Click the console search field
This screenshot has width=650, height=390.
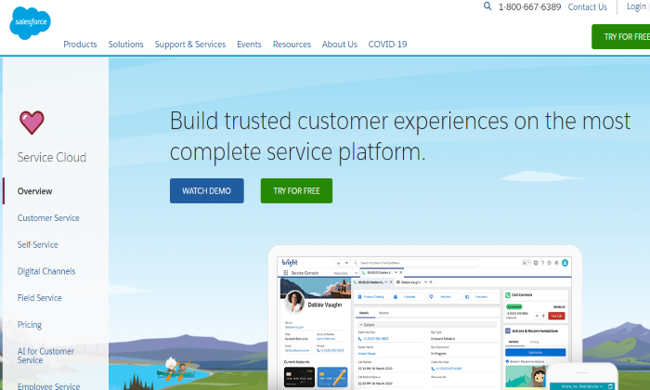(414, 263)
